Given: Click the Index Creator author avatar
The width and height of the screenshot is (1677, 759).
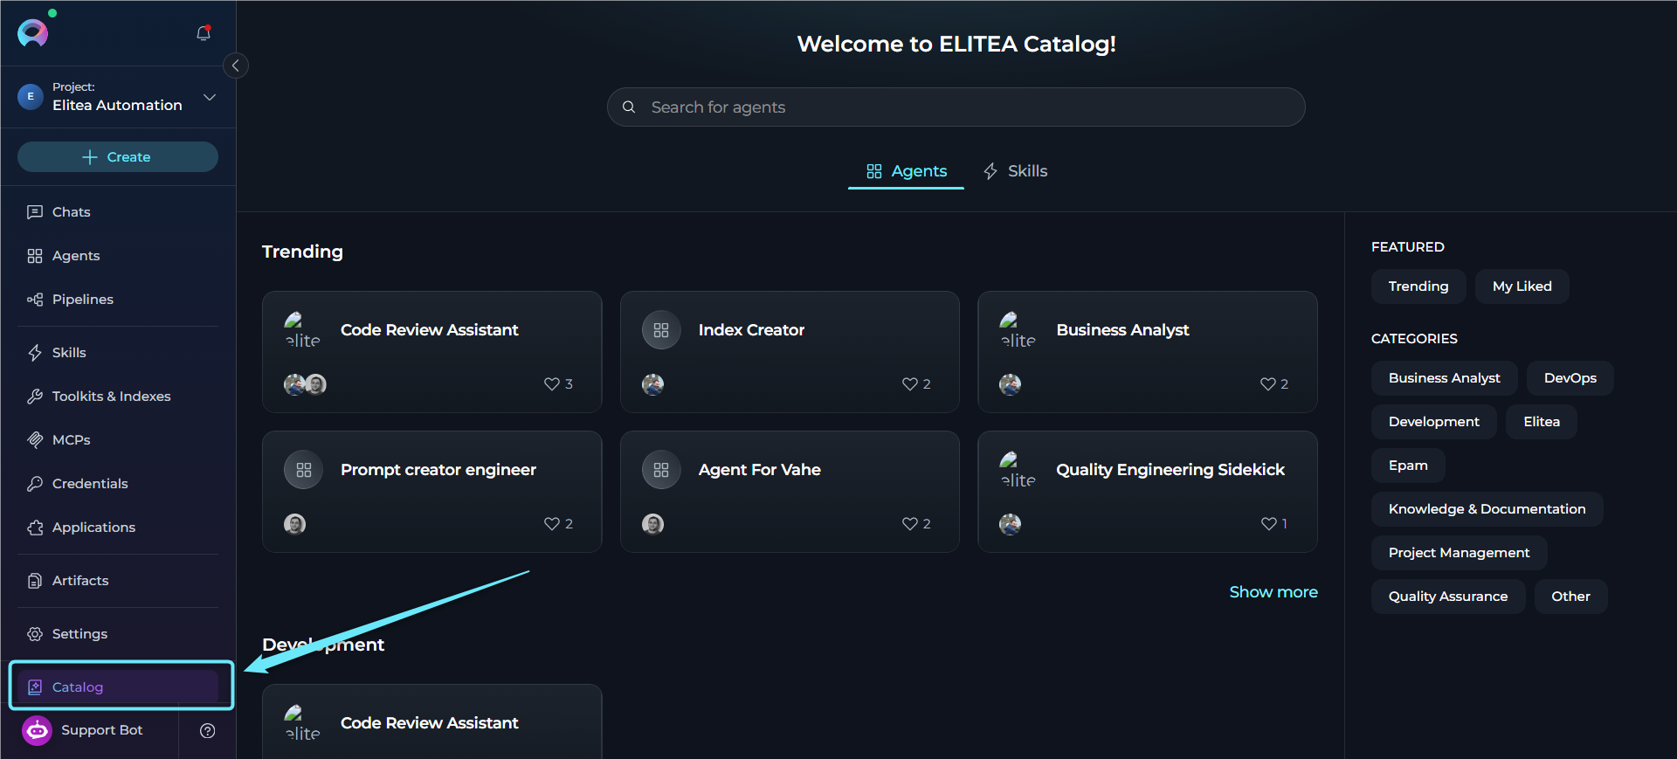Looking at the screenshot, I should 653,384.
